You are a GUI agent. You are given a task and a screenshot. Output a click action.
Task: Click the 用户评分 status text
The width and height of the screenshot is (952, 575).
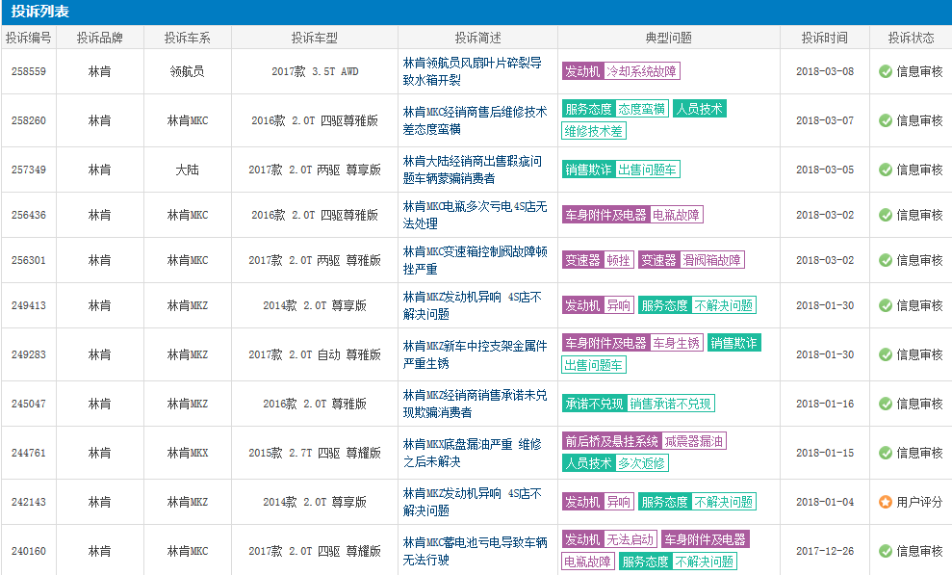click(x=919, y=502)
